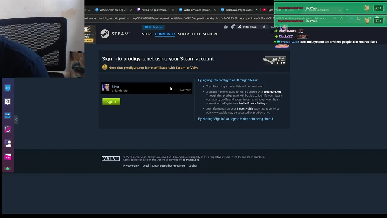Click the ArgyleGrant chat username
The image size is (387, 218).
click(287, 31)
